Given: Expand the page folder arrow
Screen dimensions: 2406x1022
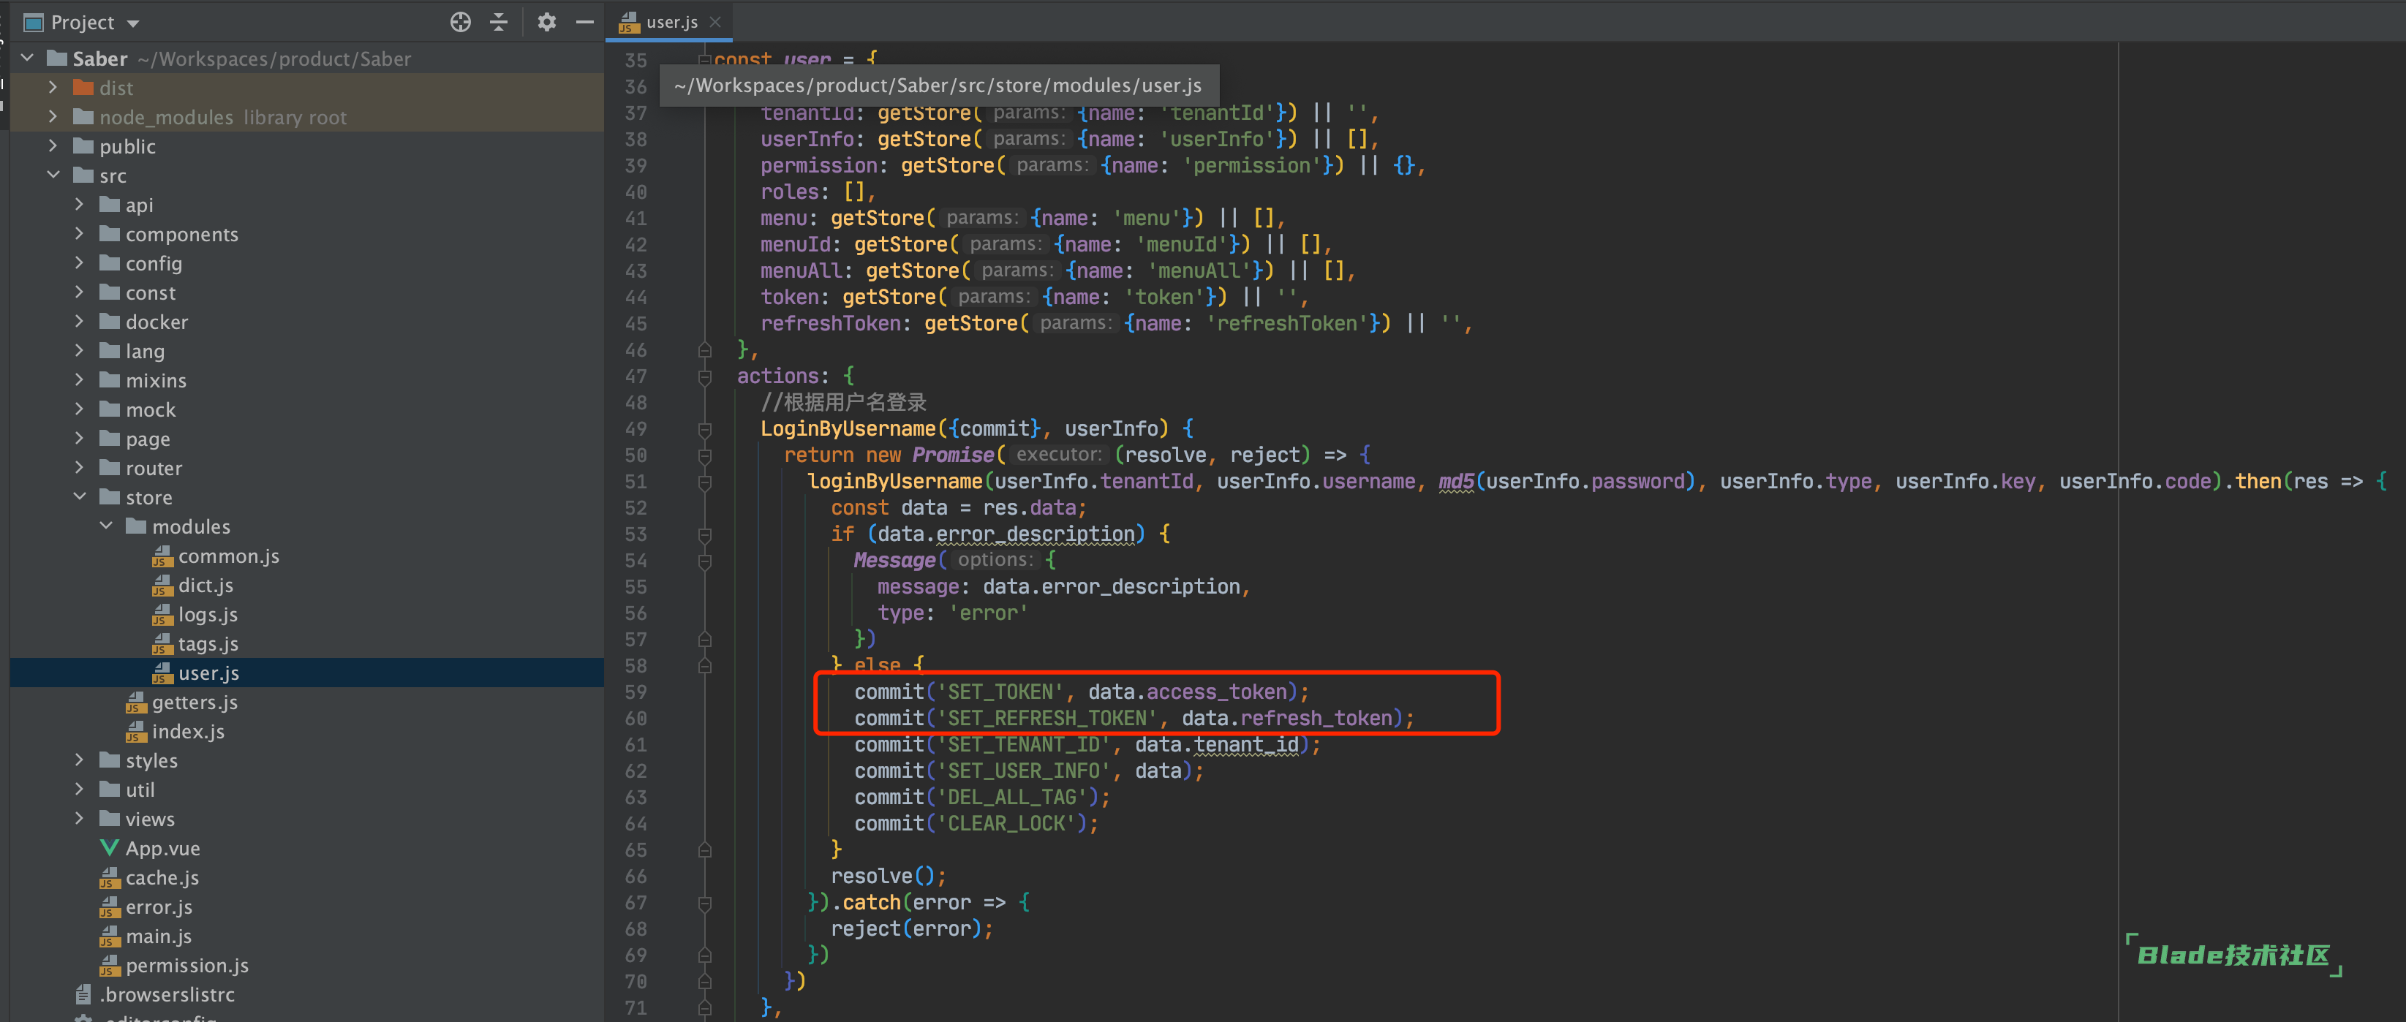Looking at the screenshot, I should pos(80,438).
